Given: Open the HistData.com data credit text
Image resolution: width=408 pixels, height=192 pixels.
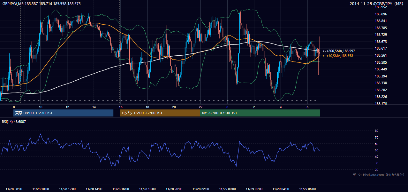Looking at the screenshot, I should point(379,175).
